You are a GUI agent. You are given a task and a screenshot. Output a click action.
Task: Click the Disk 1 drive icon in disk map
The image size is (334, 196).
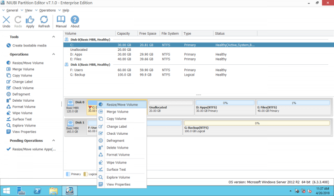click(x=70, y=123)
